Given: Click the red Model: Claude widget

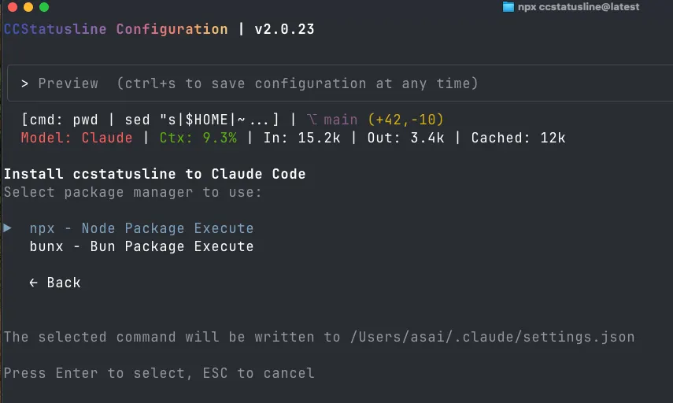Looking at the screenshot, I should [77, 138].
